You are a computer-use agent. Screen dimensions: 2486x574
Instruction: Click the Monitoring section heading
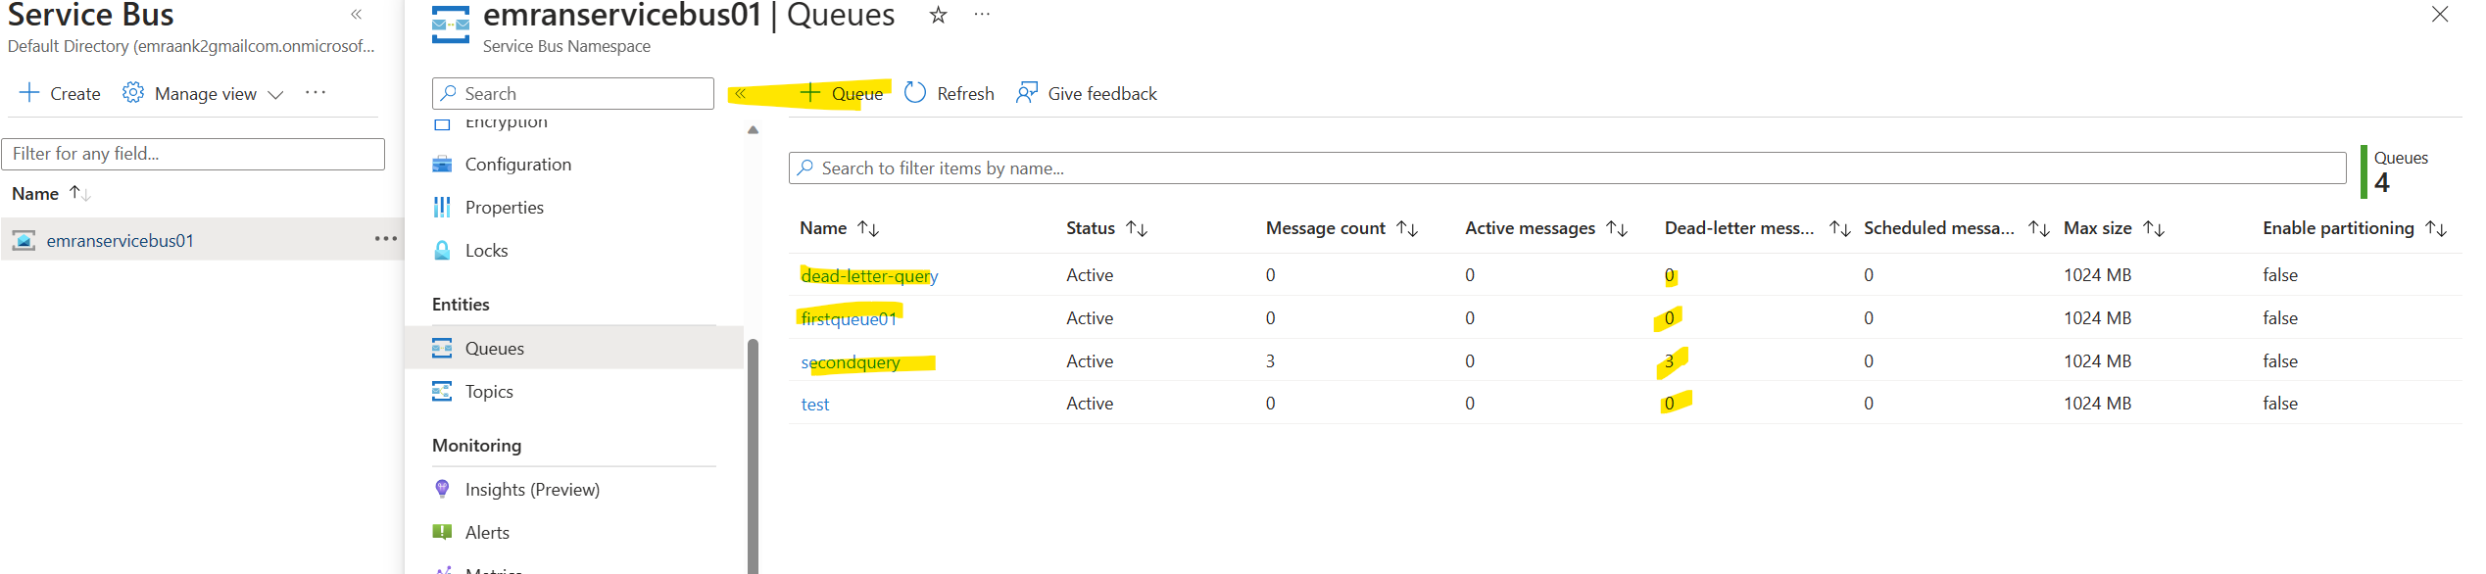point(476,446)
